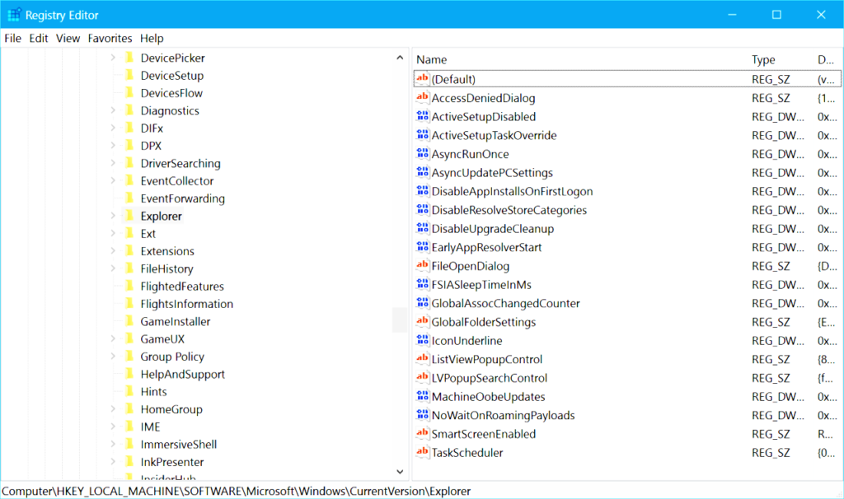Expand the ImmersiveShell key
This screenshot has width=844, height=499.
[112, 444]
